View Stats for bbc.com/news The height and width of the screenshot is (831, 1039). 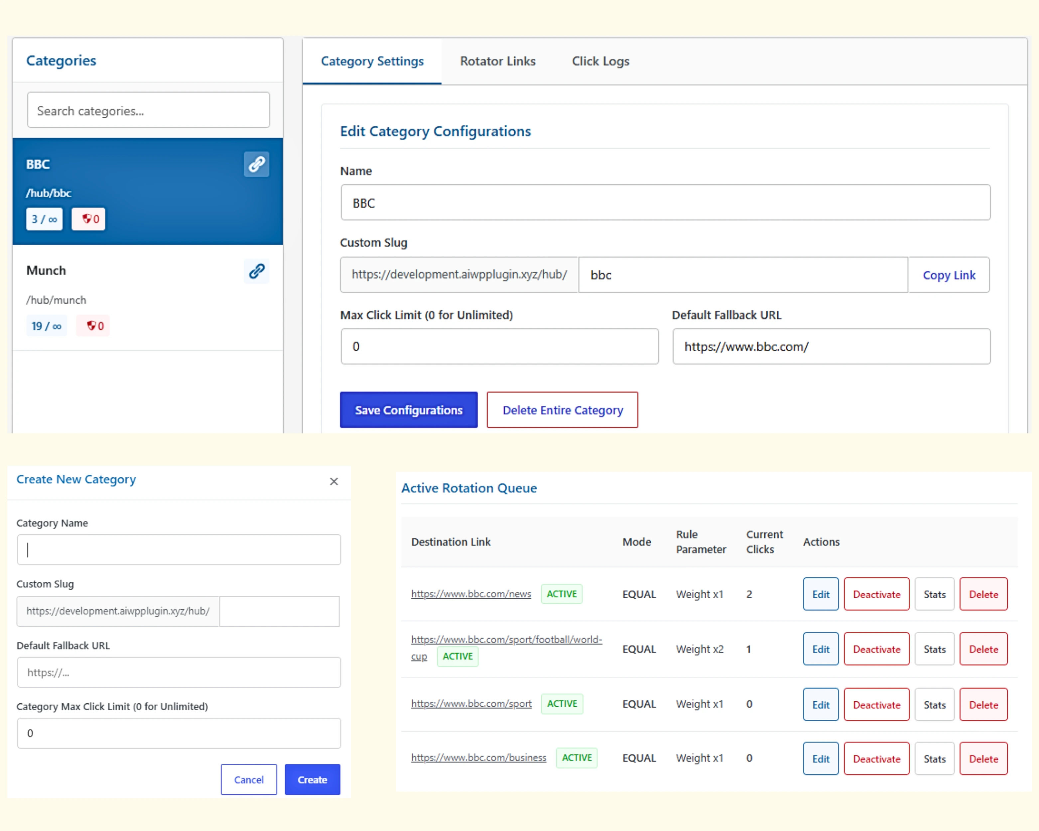tap(934, 594)
